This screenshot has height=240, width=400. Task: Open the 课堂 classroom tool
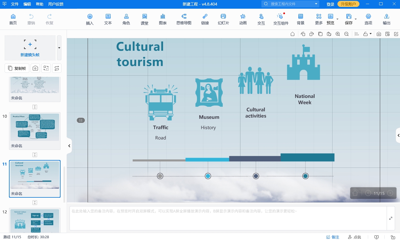[x=145, y=19]
